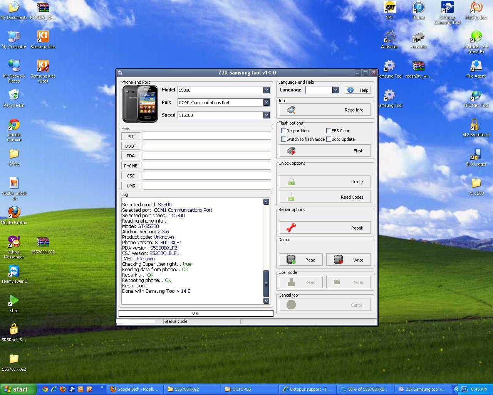Expand the Model dropdown showing S5300
The image size is (493, 395).
(266, 90)
